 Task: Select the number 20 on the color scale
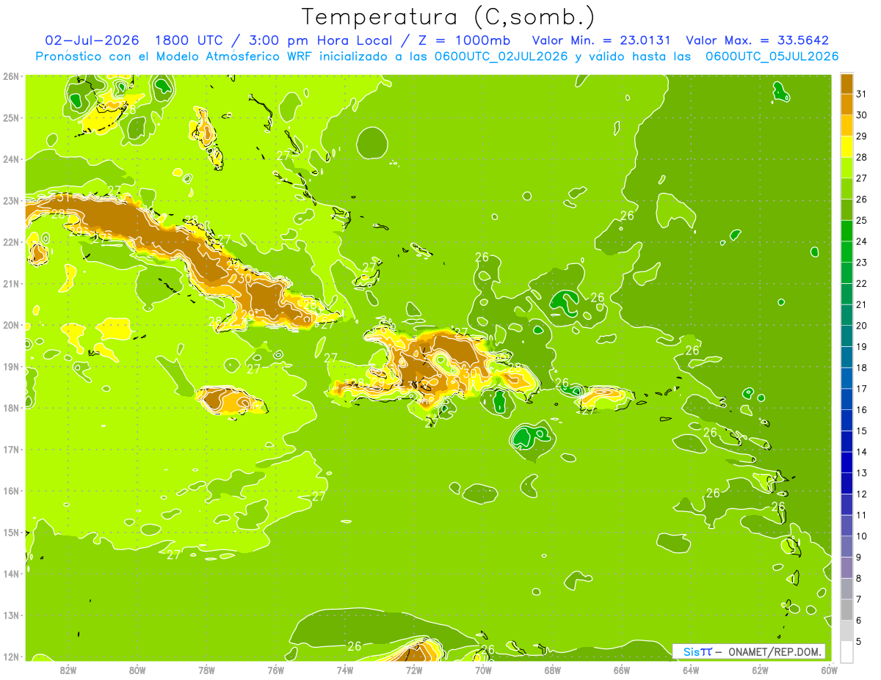(862, 326)
